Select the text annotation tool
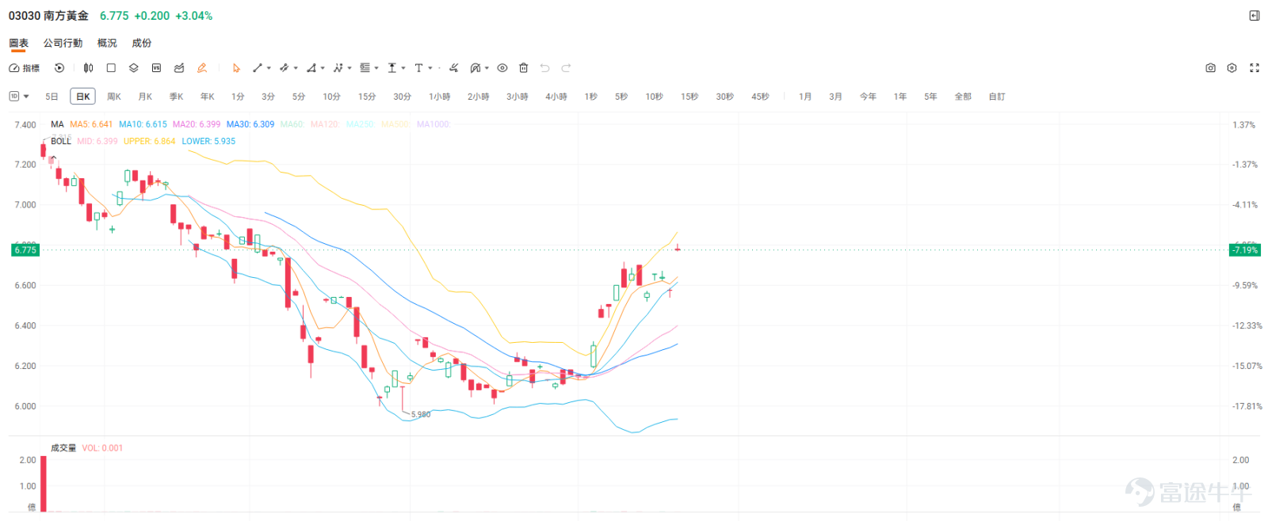The height and width of the screenshot is (521, 1268). point(418,68)
